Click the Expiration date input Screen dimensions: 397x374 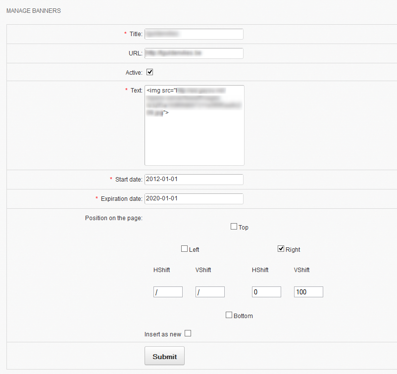click(x=194, y=198)
